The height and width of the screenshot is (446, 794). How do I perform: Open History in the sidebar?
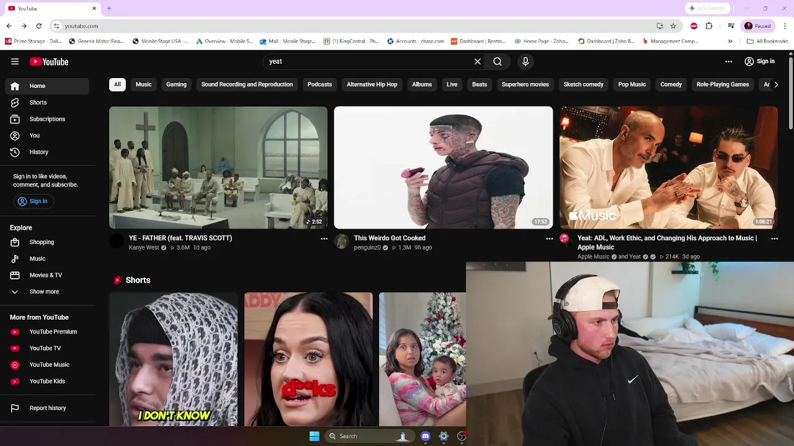click(47, 152)
